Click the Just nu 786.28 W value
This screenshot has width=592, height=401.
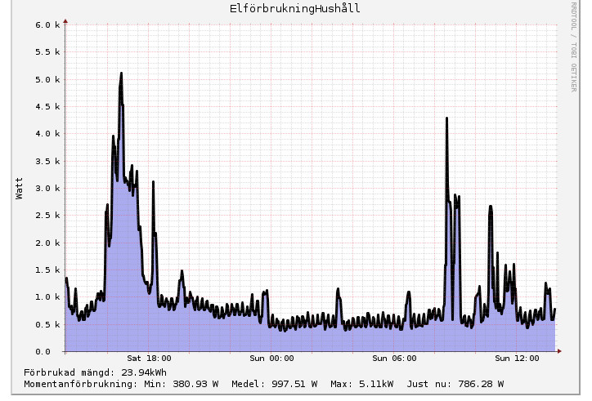point(455,384)
